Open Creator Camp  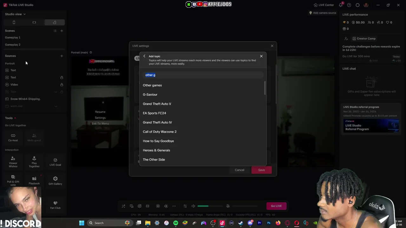pos(364,39)
